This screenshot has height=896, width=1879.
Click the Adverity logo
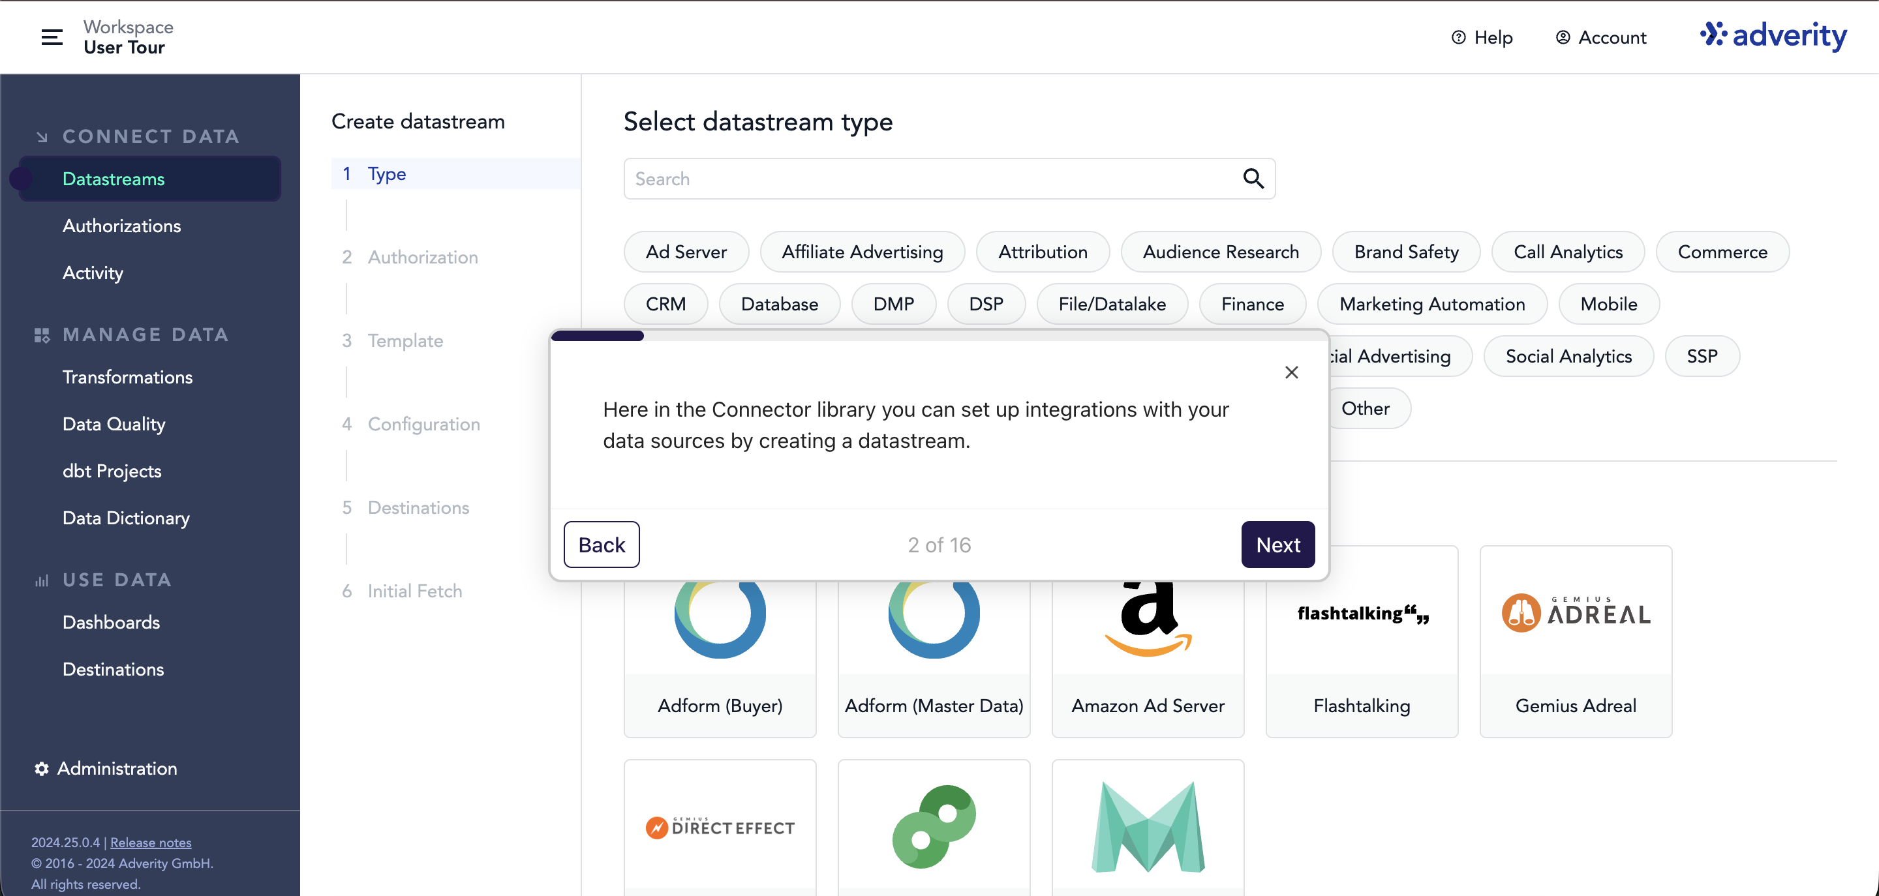tap(1773, 37)
